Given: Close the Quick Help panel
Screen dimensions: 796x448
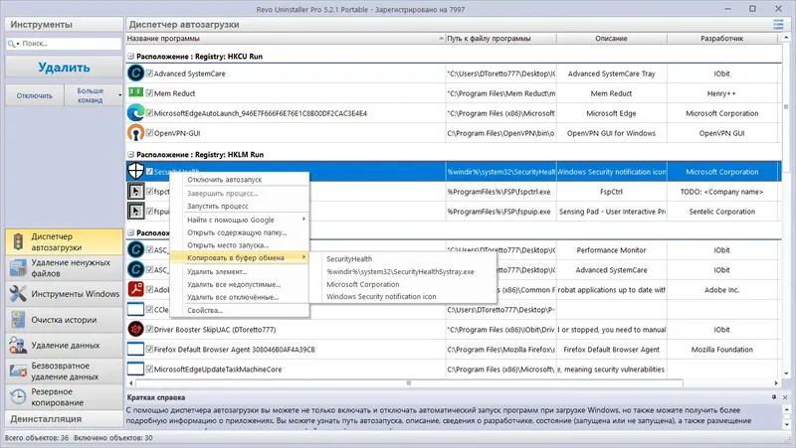Looking at the screenshot, I should (x=785, y=397).
